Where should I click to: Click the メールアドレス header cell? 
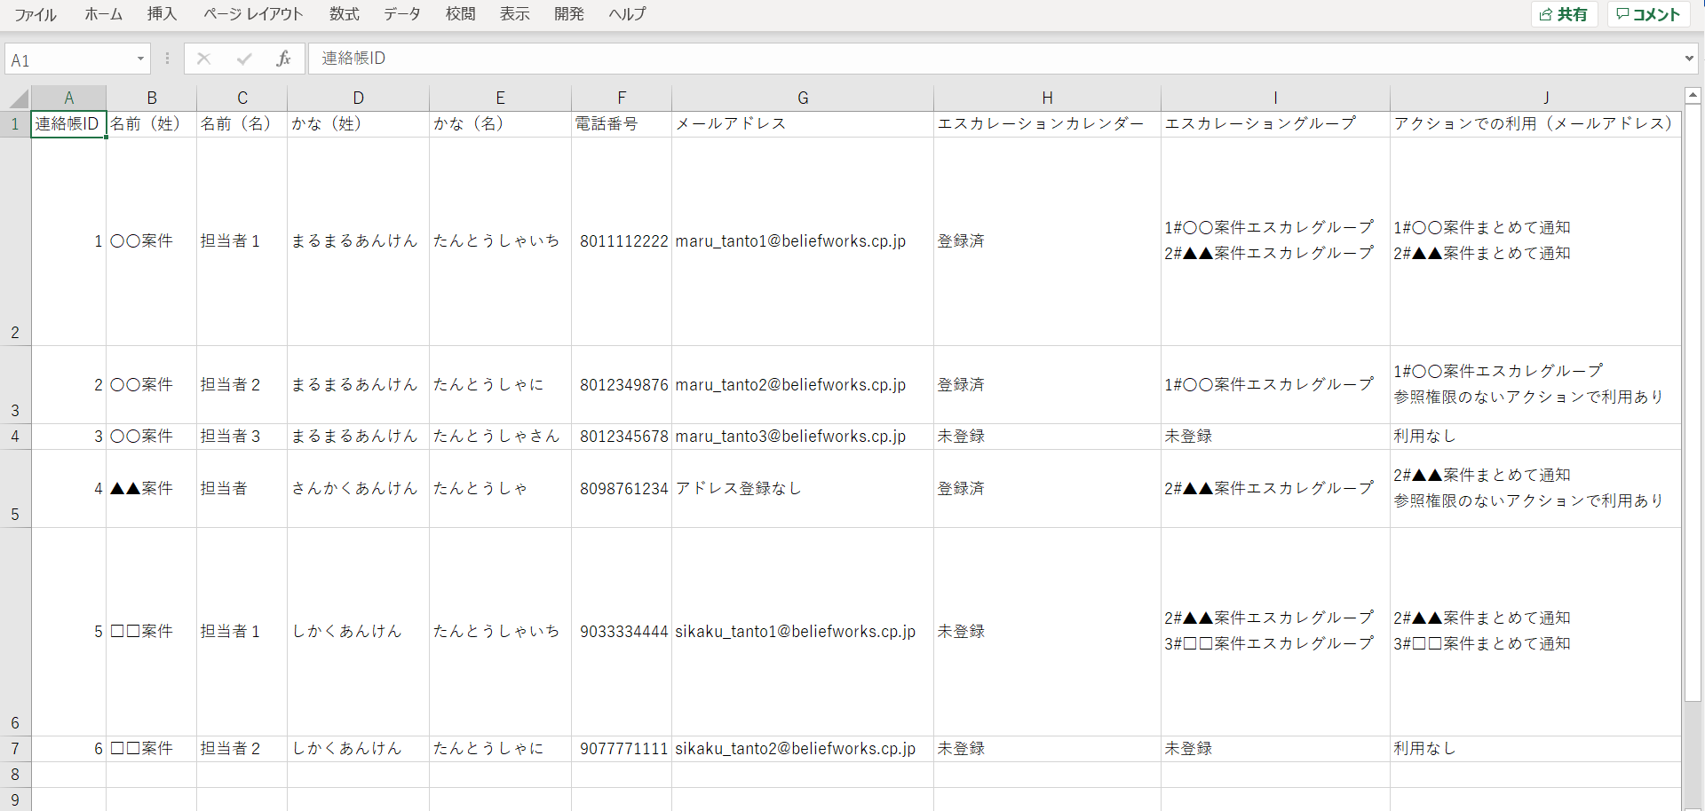point(803,124)
